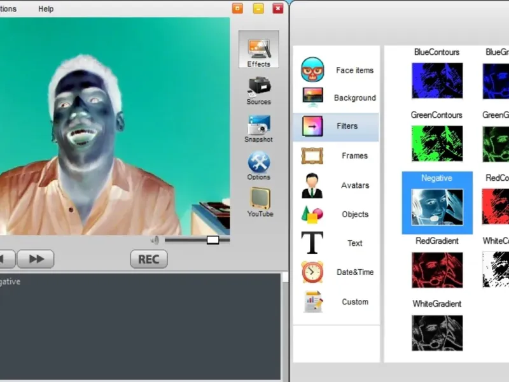This screenshot has height=382, width=509.
Task: Open the Avatars category
Action: pyautogui.click(x=337, y=185)
